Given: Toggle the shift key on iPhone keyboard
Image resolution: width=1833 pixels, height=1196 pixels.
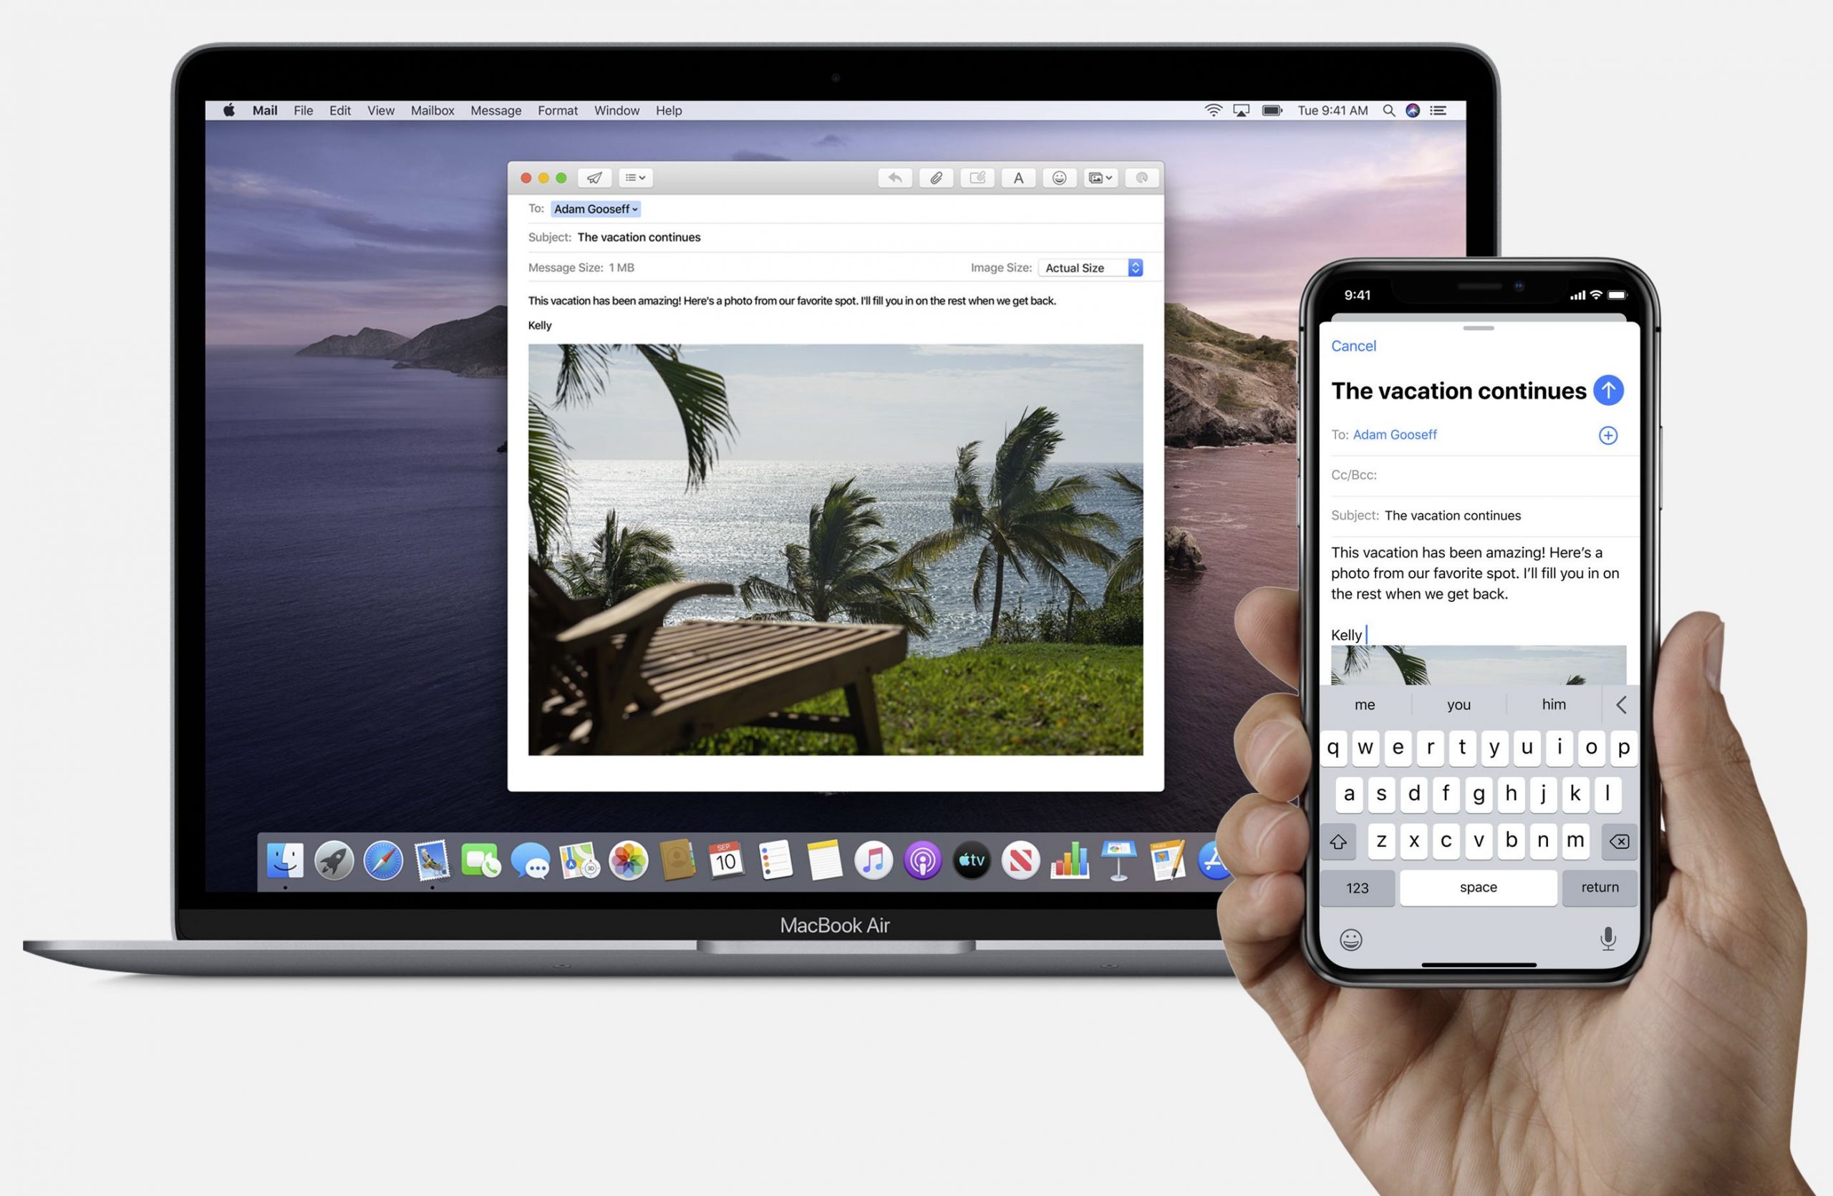Looking at the screenshot, I should tap(1338, 841).
